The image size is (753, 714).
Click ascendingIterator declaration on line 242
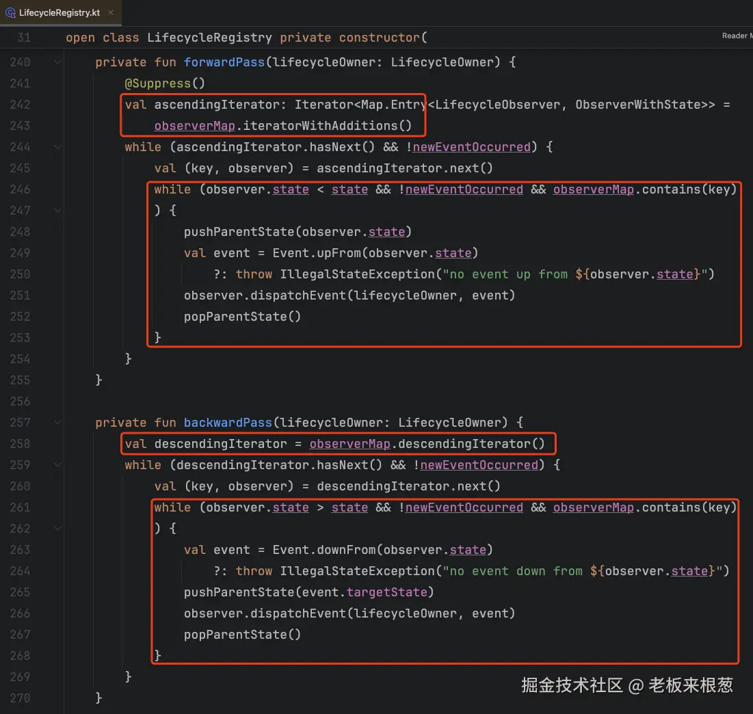(217, 105)
